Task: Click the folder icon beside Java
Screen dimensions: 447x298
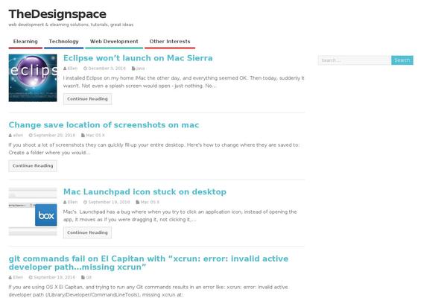Action: [133, 69]
